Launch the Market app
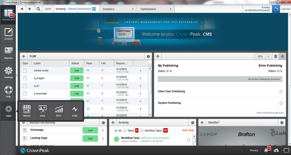 pos(27,111)
